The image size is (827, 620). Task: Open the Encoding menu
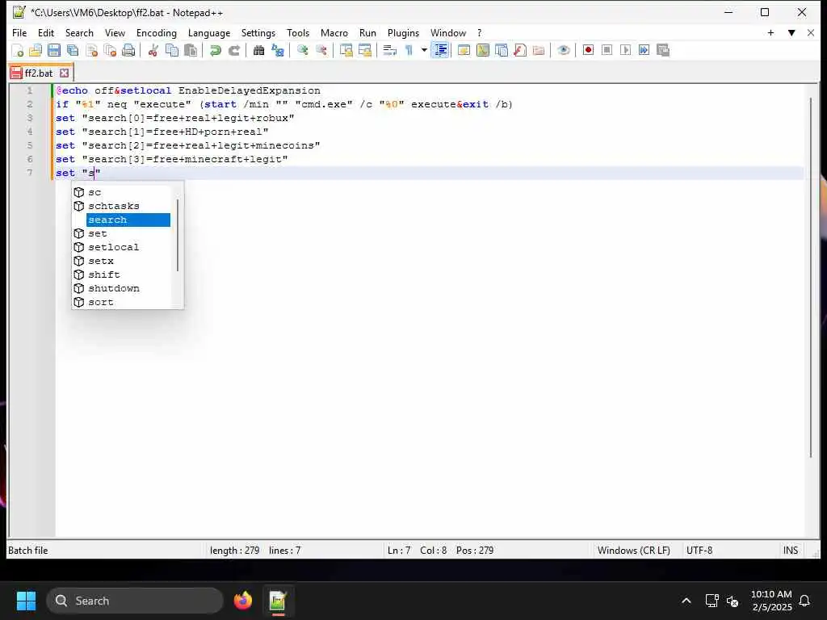[157, 32]
